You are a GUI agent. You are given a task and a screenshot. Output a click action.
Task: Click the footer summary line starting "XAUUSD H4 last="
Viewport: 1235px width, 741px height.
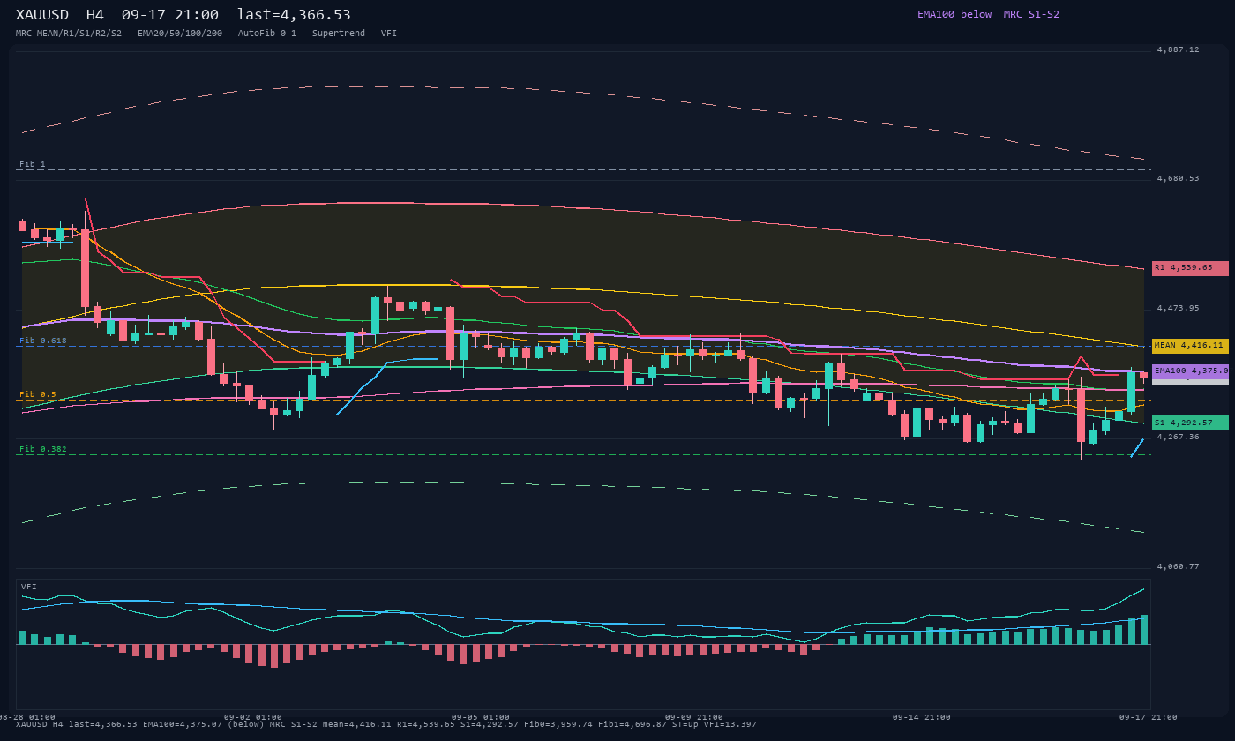386,725
